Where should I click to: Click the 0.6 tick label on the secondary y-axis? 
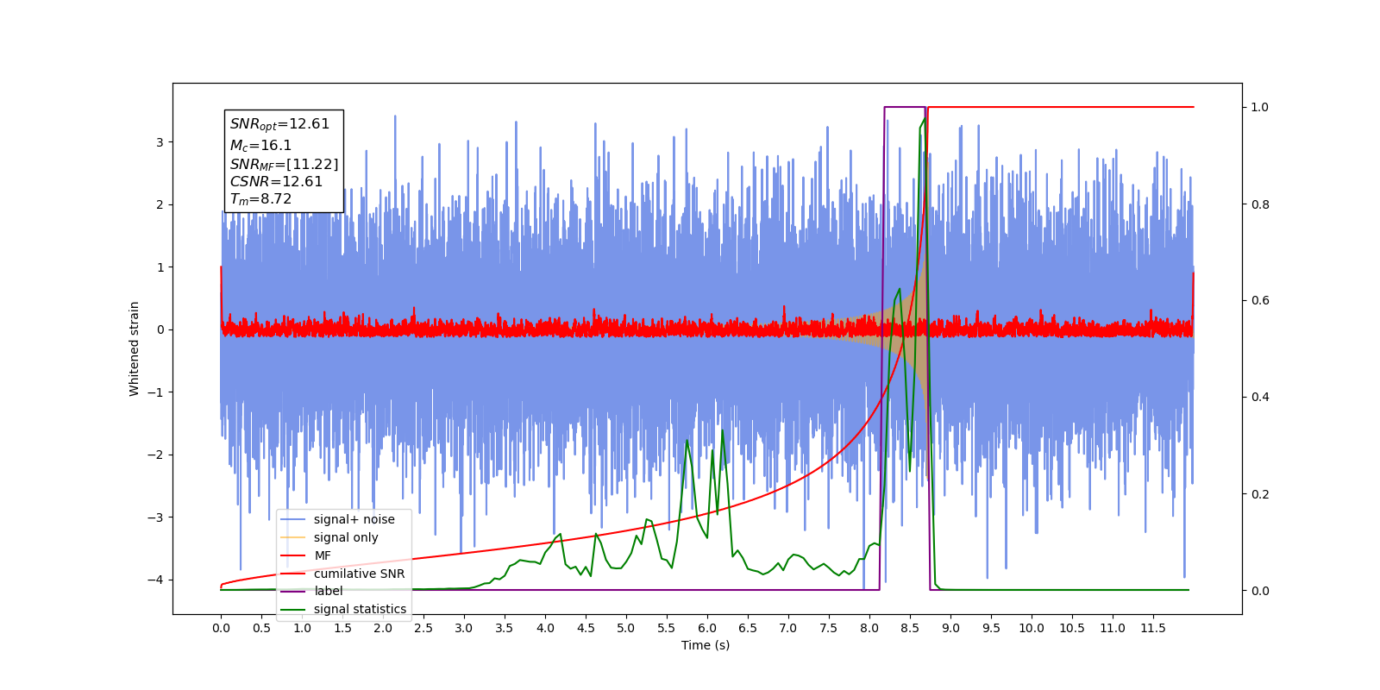pos(1260,301)
